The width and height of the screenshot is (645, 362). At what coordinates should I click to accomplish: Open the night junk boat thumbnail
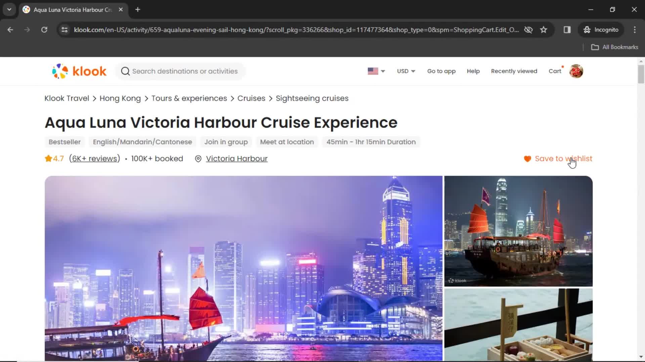point(518,231)
